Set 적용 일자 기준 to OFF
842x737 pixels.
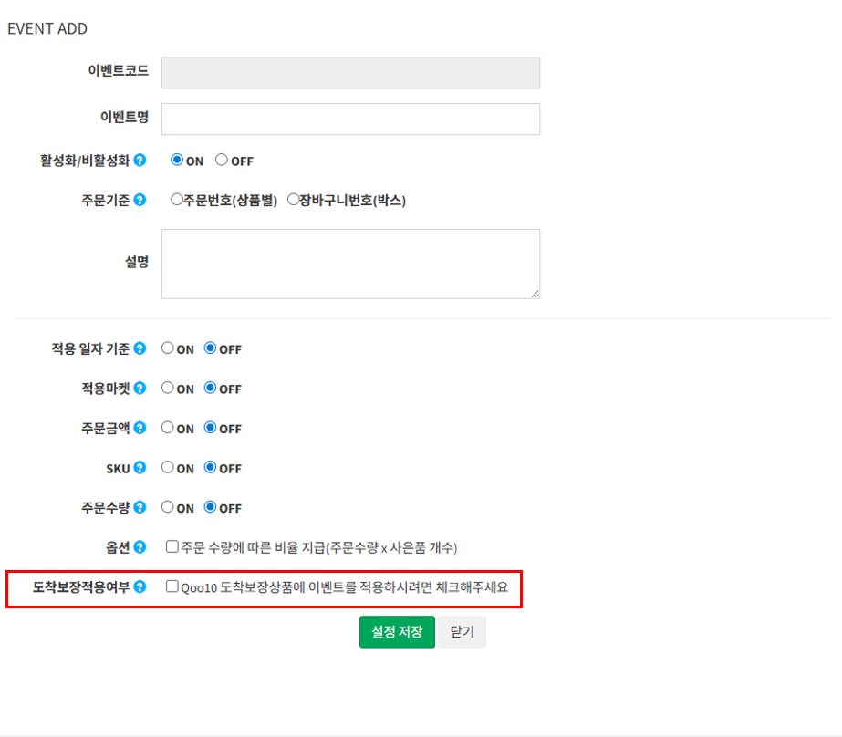(210, 348)
